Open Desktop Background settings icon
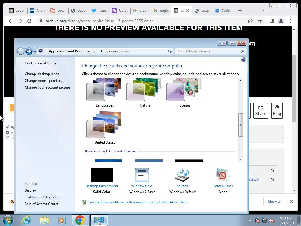This screenshot has width=301, height=226. point(101,175)
